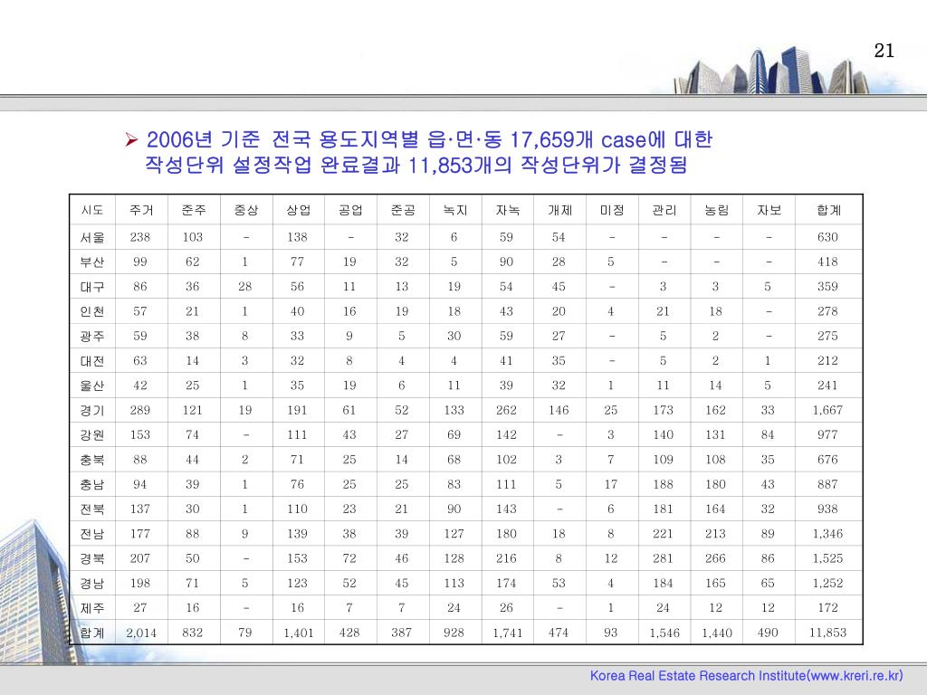Select the 주거 column total 2,014
Viewport: 927px width, 695px height.
coord(141,633)
